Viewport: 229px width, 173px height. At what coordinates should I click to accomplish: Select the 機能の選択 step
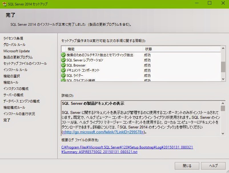12,76
